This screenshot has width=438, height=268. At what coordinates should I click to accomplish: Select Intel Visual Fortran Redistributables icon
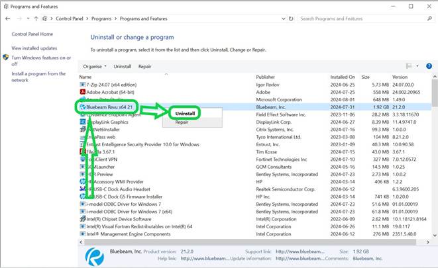(82, 226)
